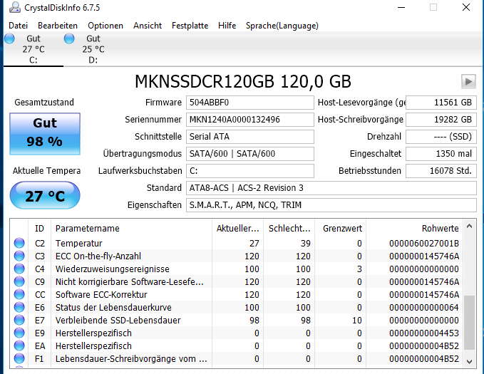Click the Rohwerte column header
This screenshot has height=374, width=484.
(414, 229)
